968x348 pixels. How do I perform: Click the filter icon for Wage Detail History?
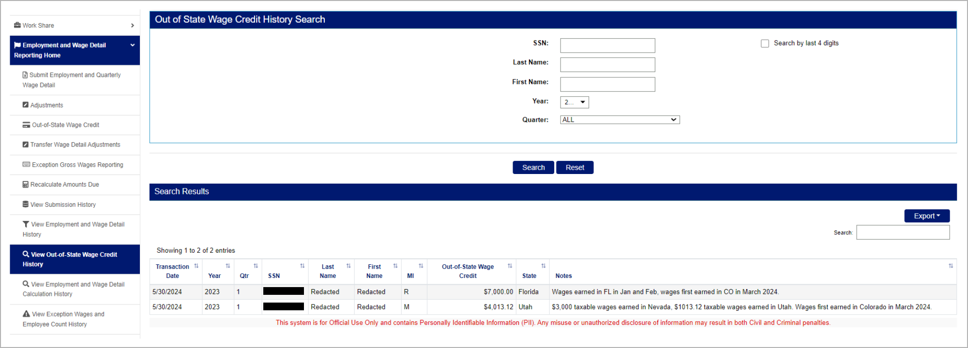tap(26, 224)
